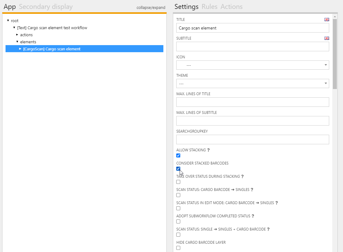Open the Icon dropdown
343x252 pixels.
[252, 65]
